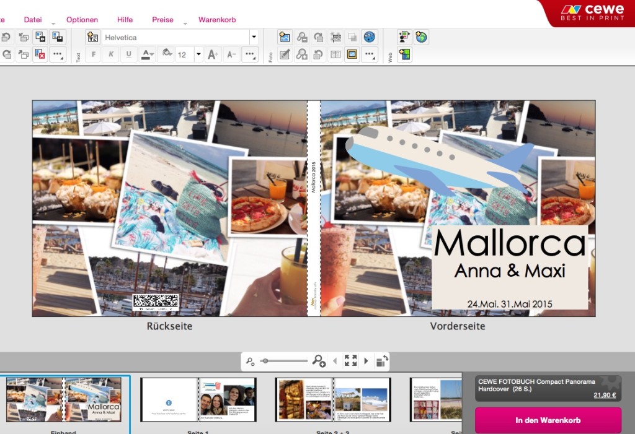Add a new text box icon
Screen dimensions: 635x434
click(93, 37)
